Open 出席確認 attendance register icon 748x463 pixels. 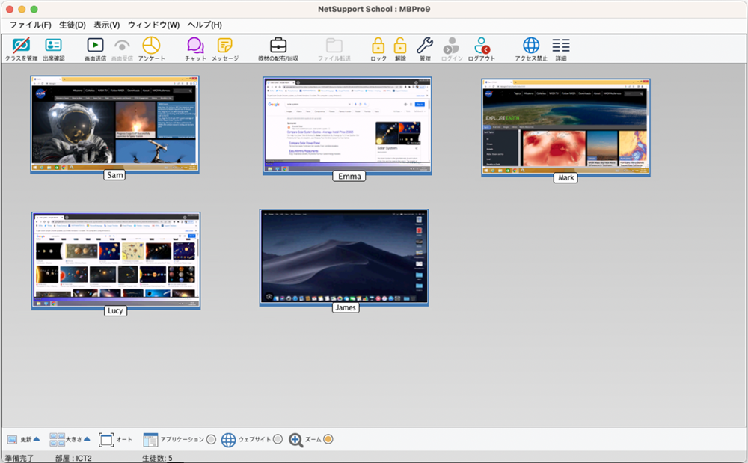coord(53,46)
